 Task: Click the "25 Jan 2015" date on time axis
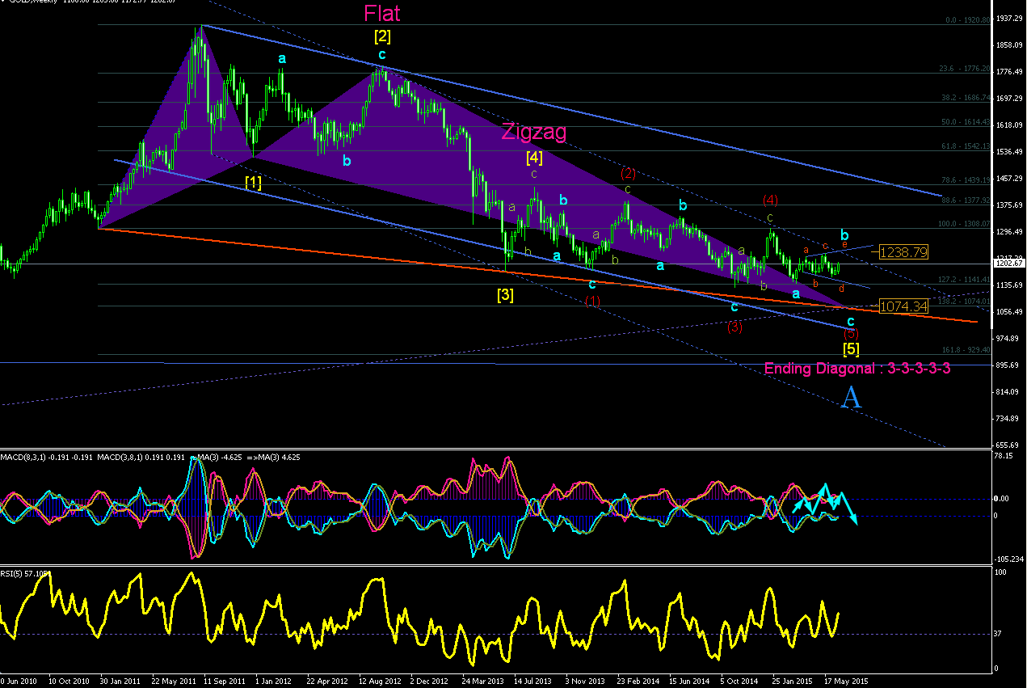pos(793,681)
